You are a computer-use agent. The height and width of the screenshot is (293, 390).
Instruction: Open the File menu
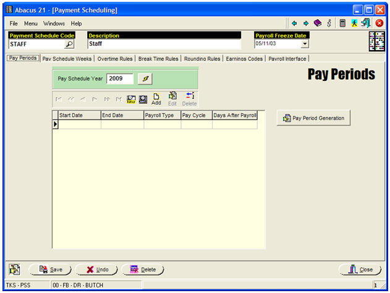click(x=14, y=23)
